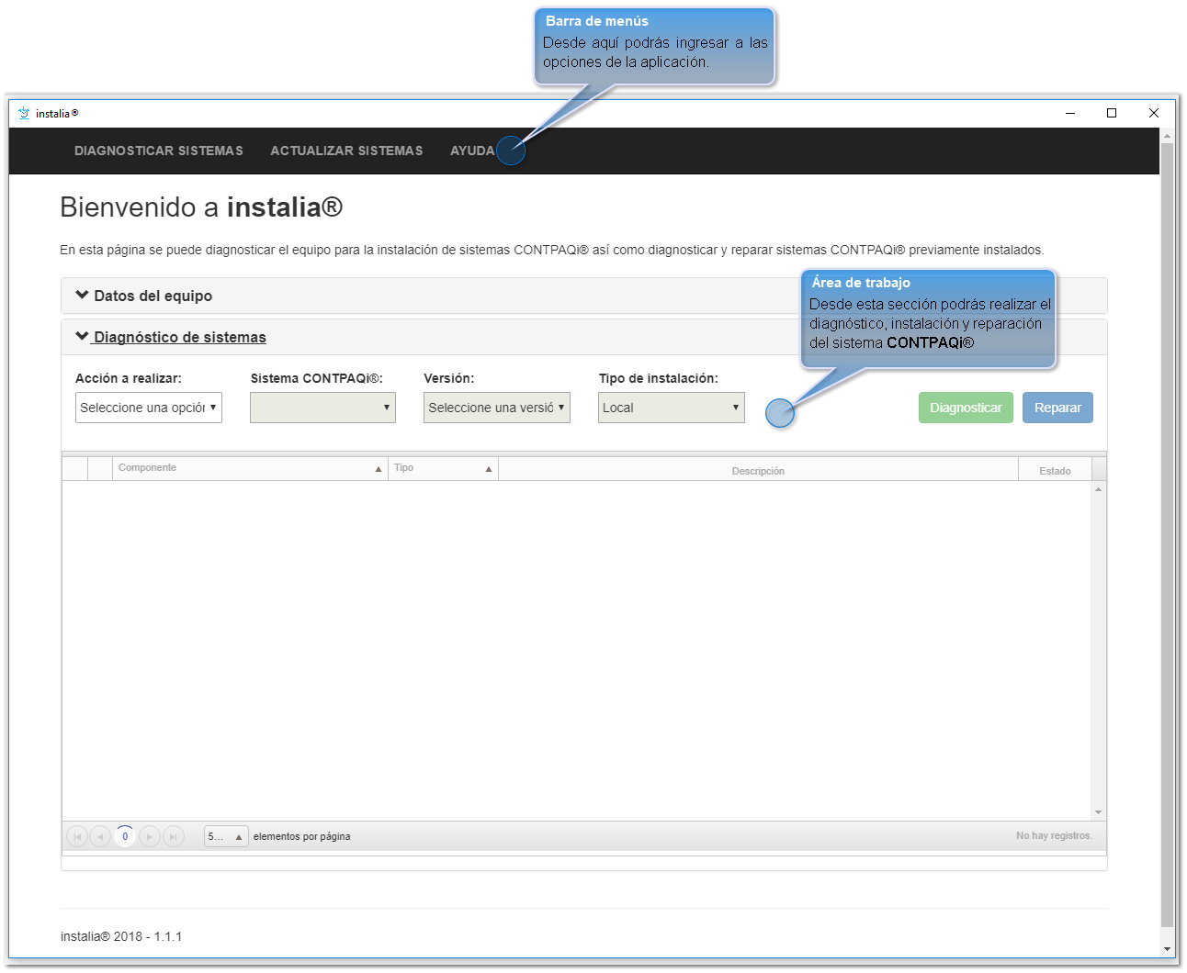Click the window scrollbar up arrow

coord(1168,135)
